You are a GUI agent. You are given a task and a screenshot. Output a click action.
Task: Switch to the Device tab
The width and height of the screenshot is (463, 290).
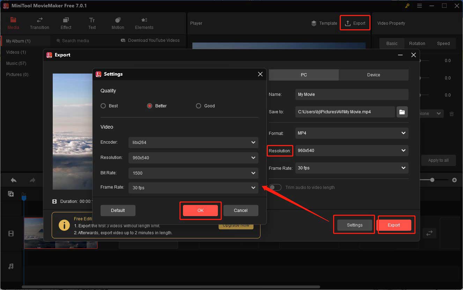click(x=374, y=75)
